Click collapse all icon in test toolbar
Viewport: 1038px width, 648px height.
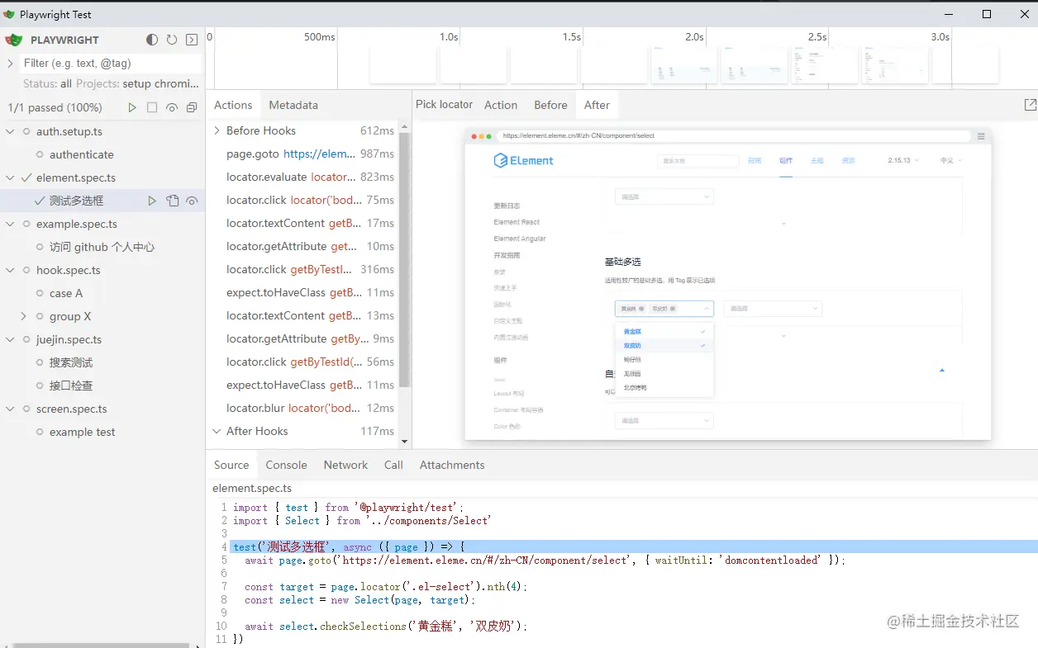click(x=192, y=107)
